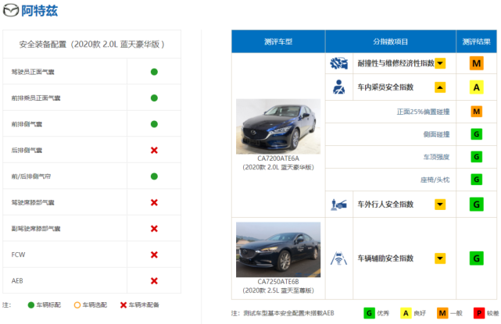Viewport: 501px width, 324px height.
Task: Click the 测评车型 column header
Action: pos(278,41)
